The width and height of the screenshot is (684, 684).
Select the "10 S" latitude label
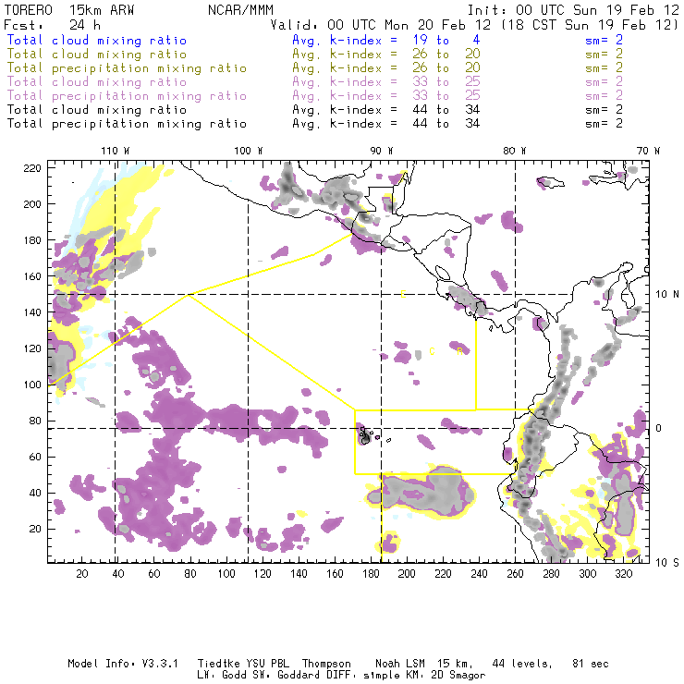pos(667,563)
